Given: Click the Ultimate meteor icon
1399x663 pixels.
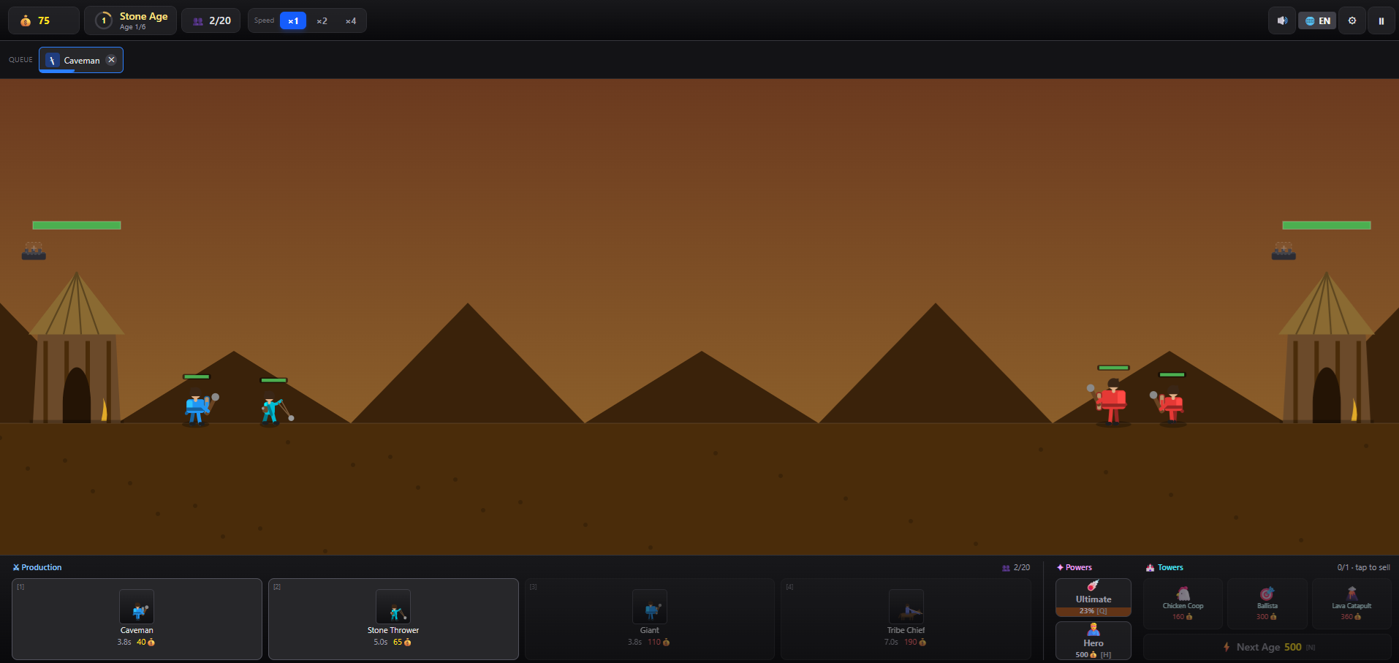Looking at the screenshot, I should (x=1093, y=586).
